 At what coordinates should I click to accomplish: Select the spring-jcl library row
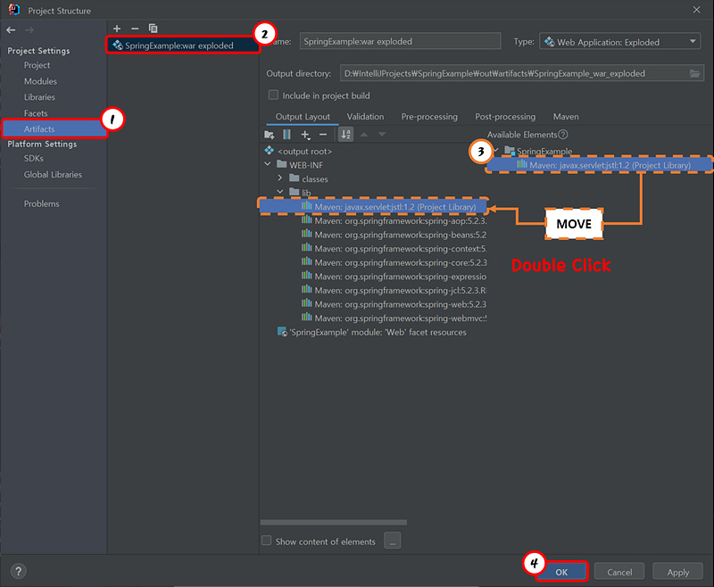tap(394, 290)
